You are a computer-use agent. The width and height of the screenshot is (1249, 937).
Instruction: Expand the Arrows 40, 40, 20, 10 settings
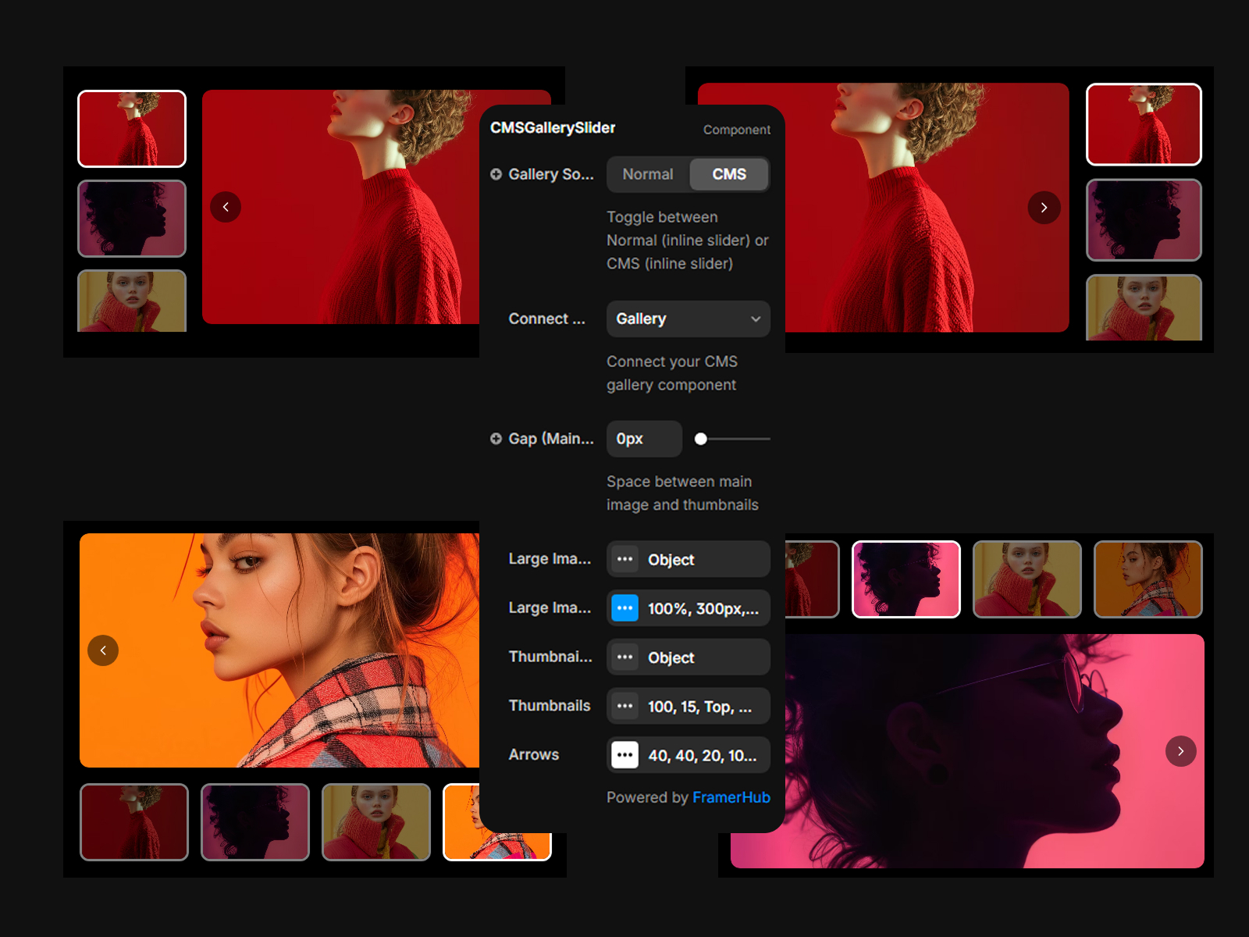(x=703, y=755)
